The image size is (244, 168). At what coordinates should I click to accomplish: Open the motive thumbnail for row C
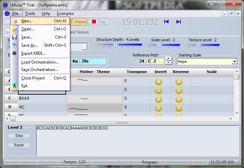click(95, 99)
